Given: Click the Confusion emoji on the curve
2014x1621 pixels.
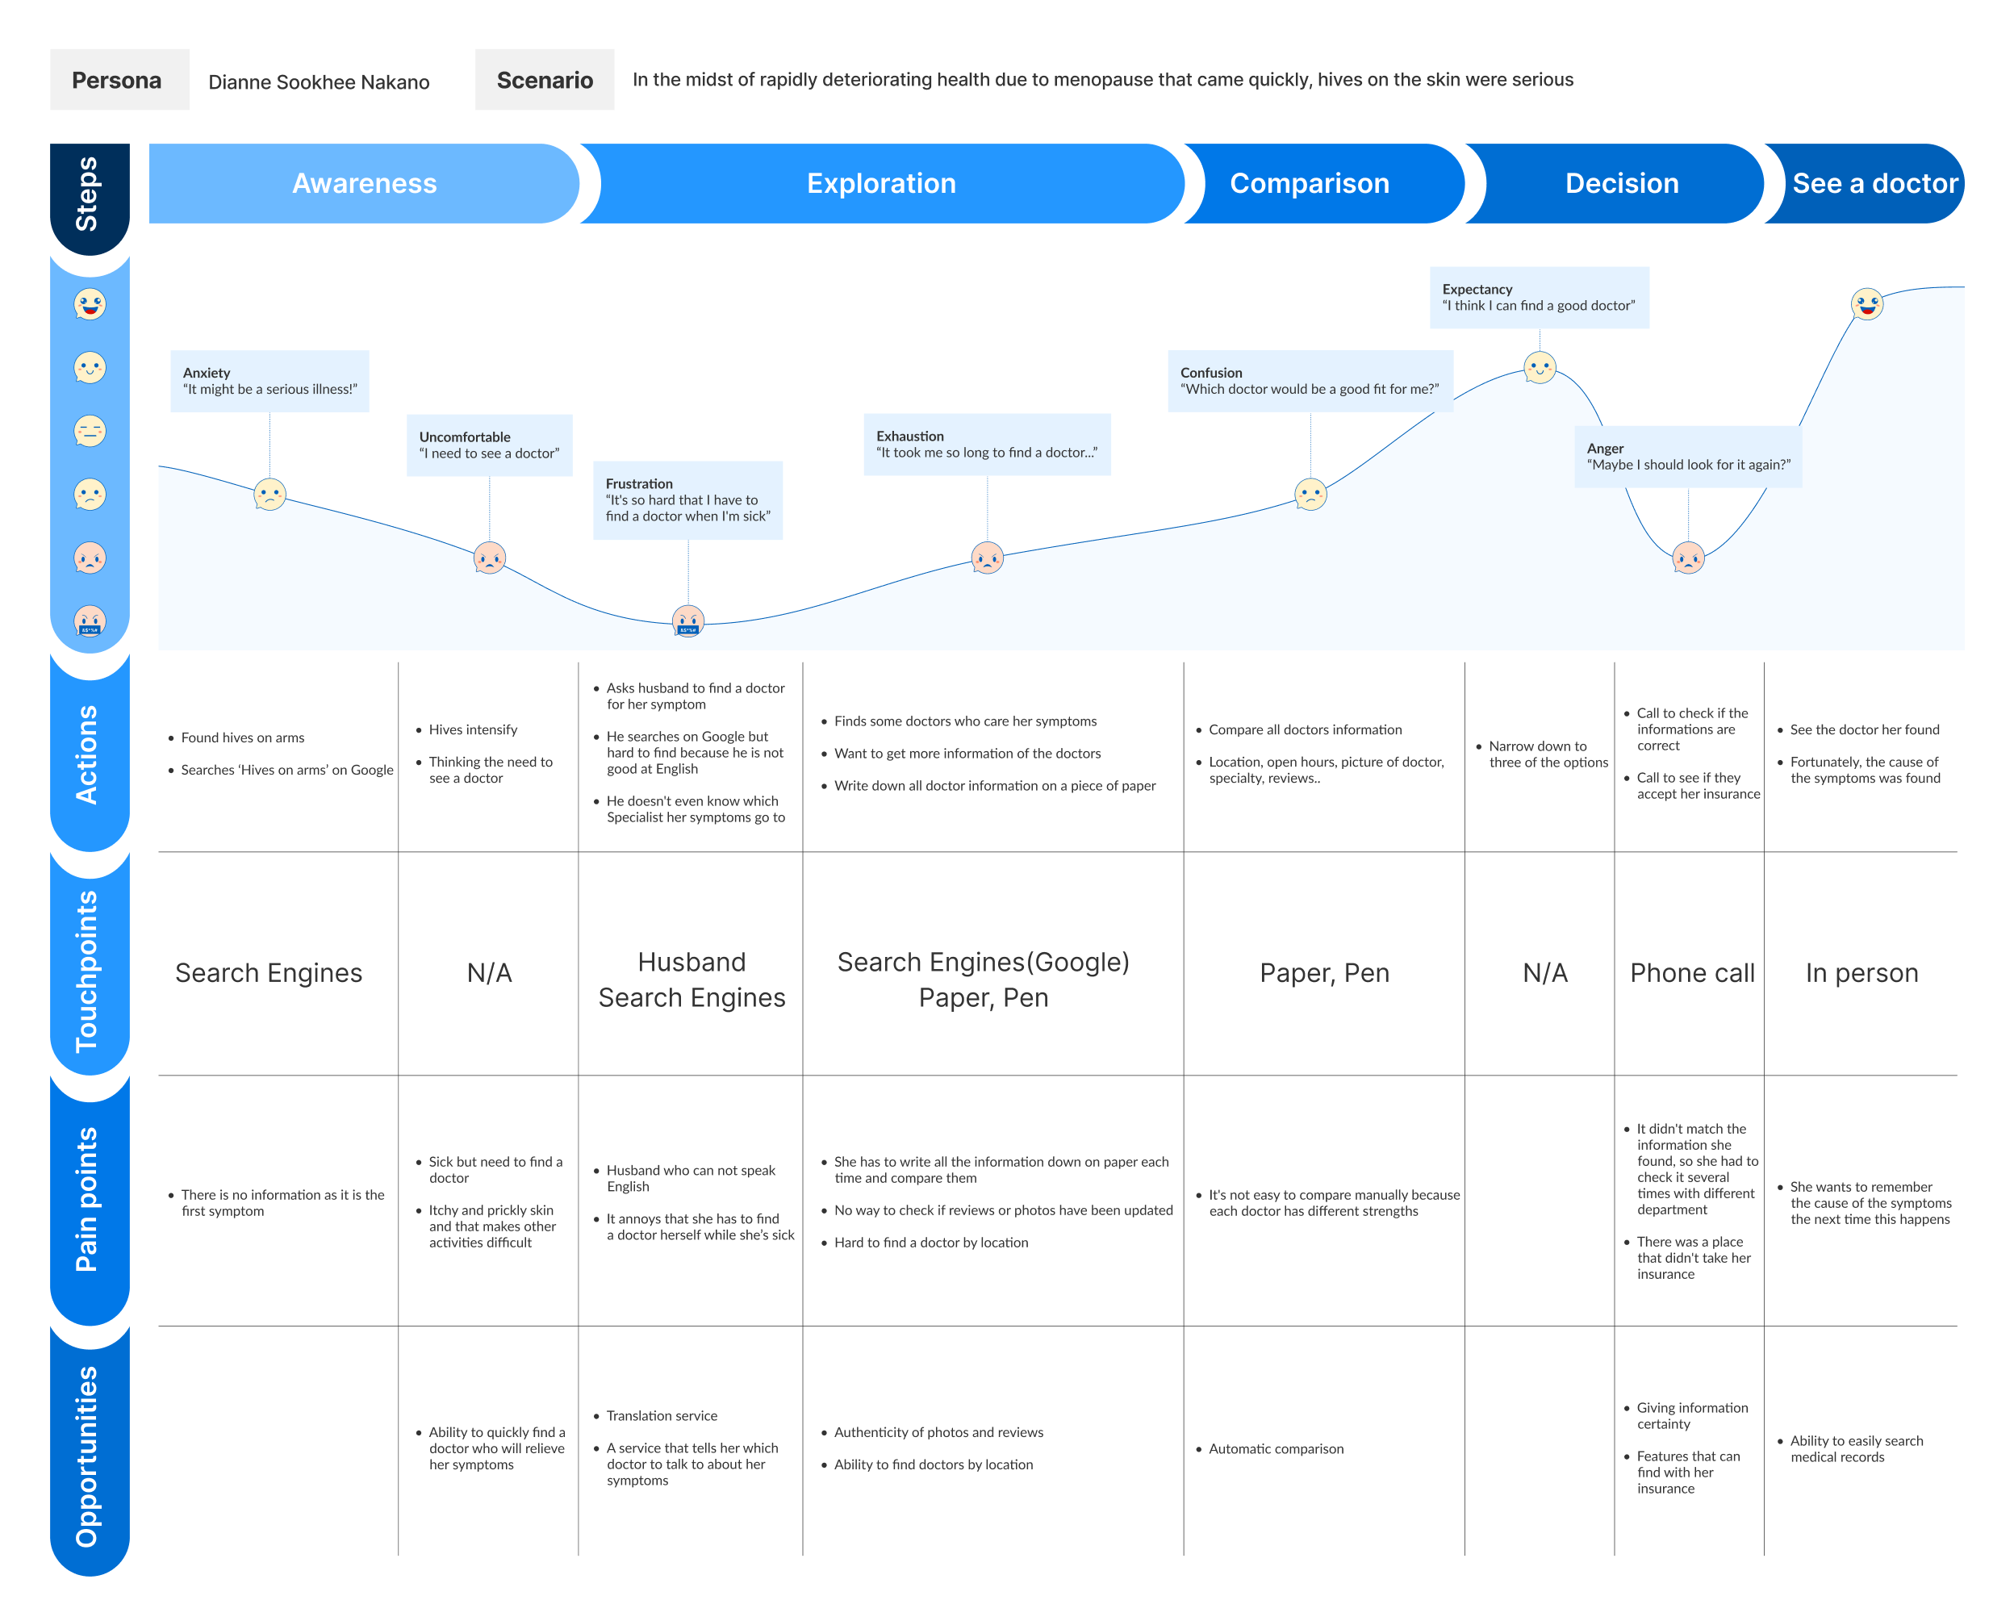Looking at the screenshot, I should pyautogui.click(x=1310, y=495).
